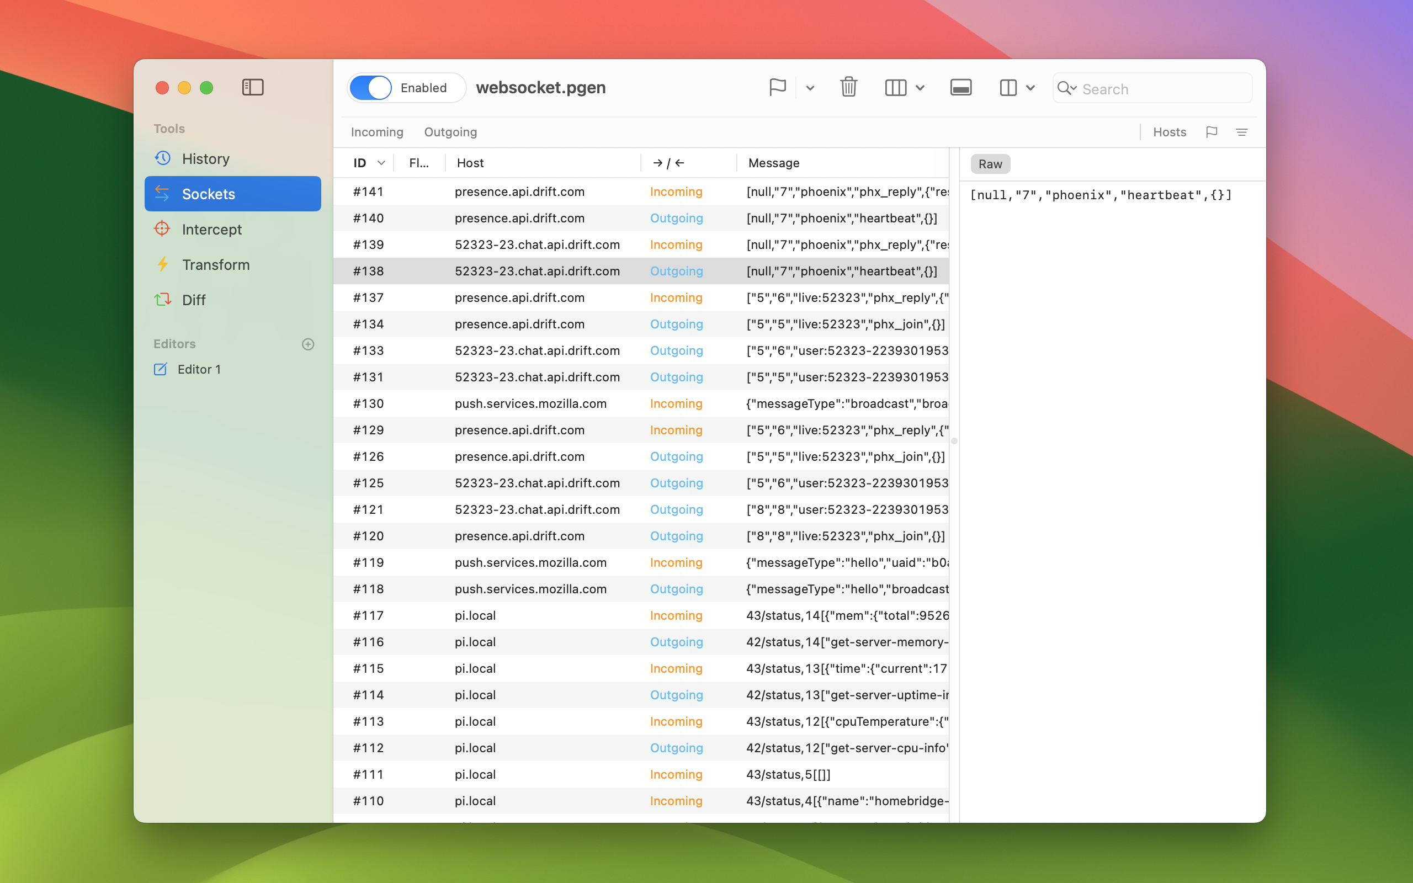Image resolution: width=1413 pixels, height=883 pixels.
Task: Select message row #131
Action: point(640,377)
